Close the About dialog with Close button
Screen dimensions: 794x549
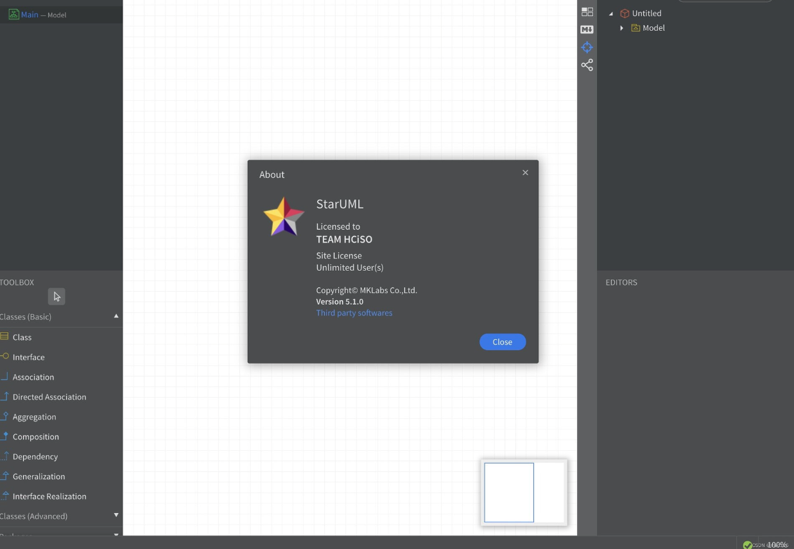coord(503,342)
